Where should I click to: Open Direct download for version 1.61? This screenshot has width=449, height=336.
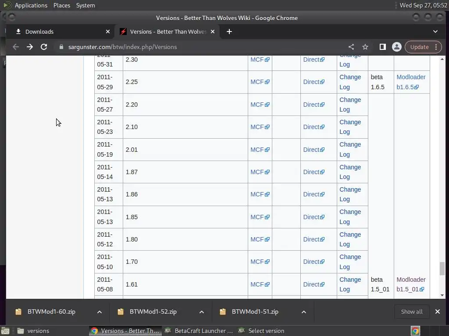(x=314, y=284)
